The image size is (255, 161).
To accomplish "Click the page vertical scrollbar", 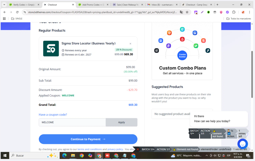I will [x=252, y=67].
